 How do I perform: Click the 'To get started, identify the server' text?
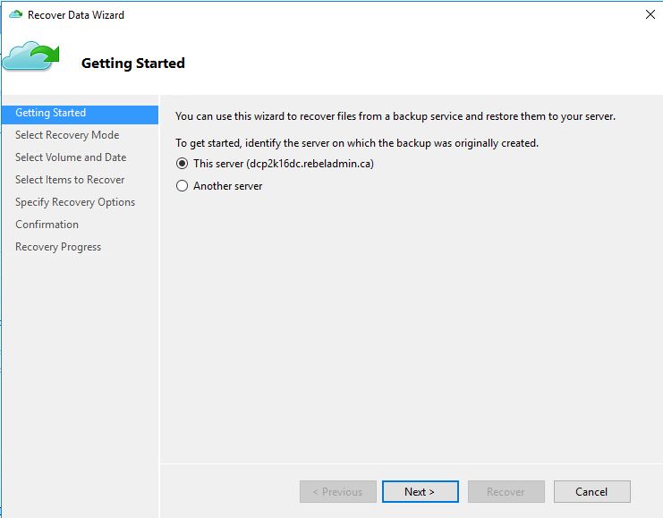[357, 143]
